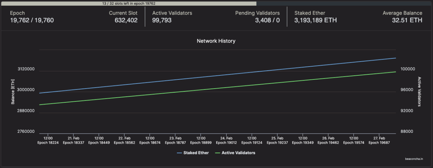Click the vertical Active Validators axis title

[419, 92]
